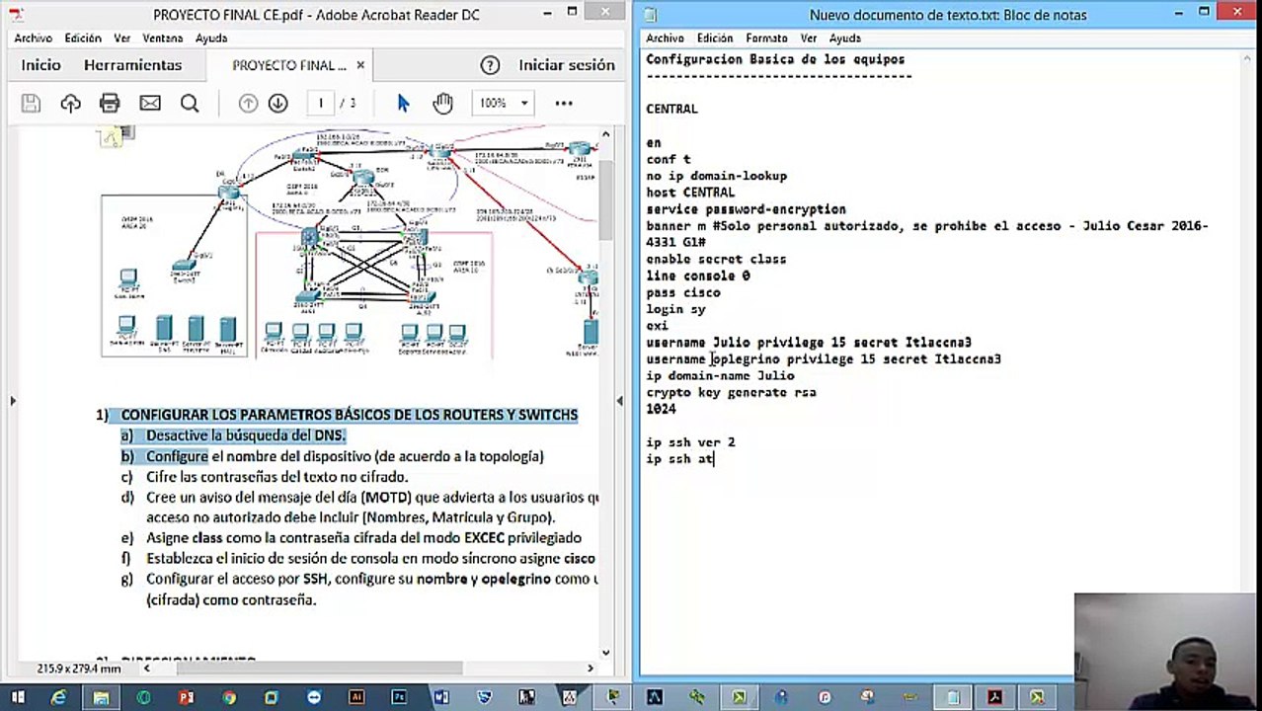The image size is (1262, 711).
Task: Click the Save file icon in Acrobat
Action: coord(31,103)
